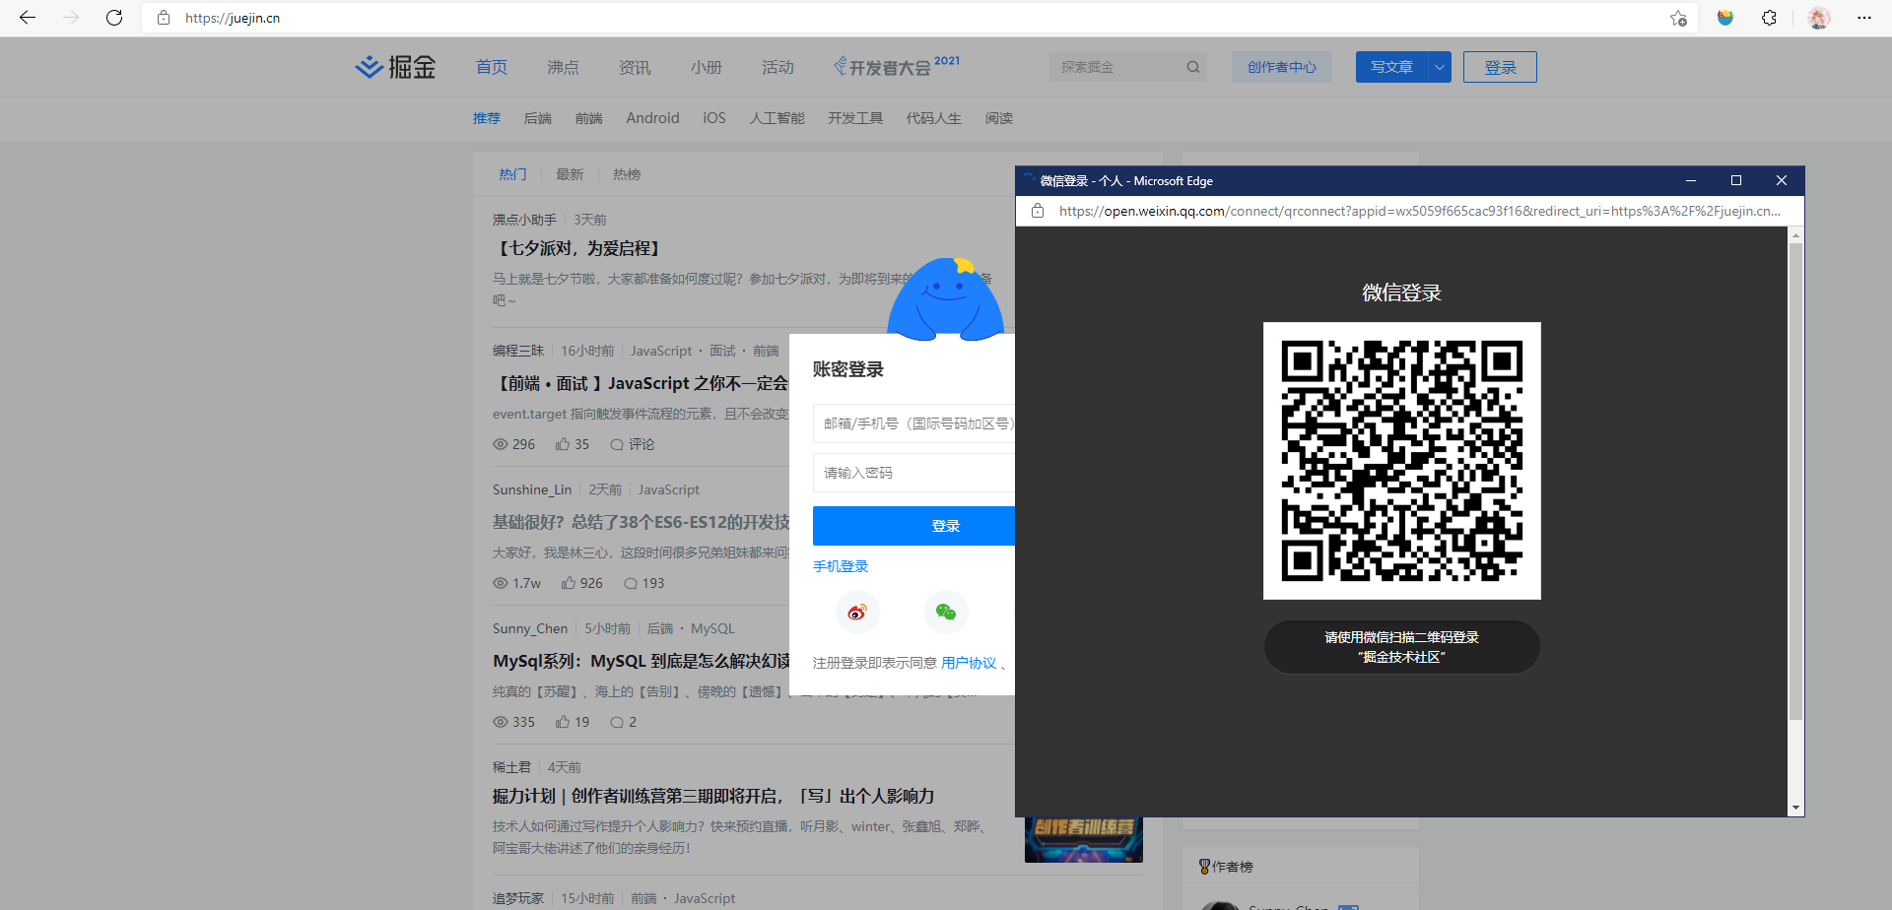Select the iOS category
The width and height of the screenshot is (1892, 910).
pos(714,118)
